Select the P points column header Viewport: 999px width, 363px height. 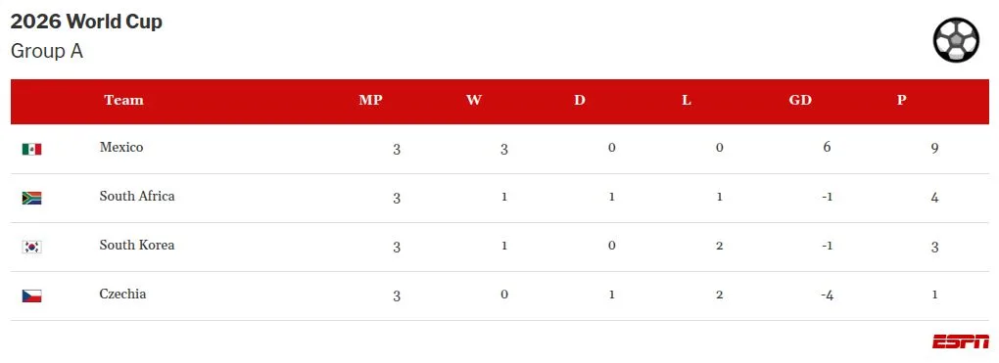click(901, 100)
